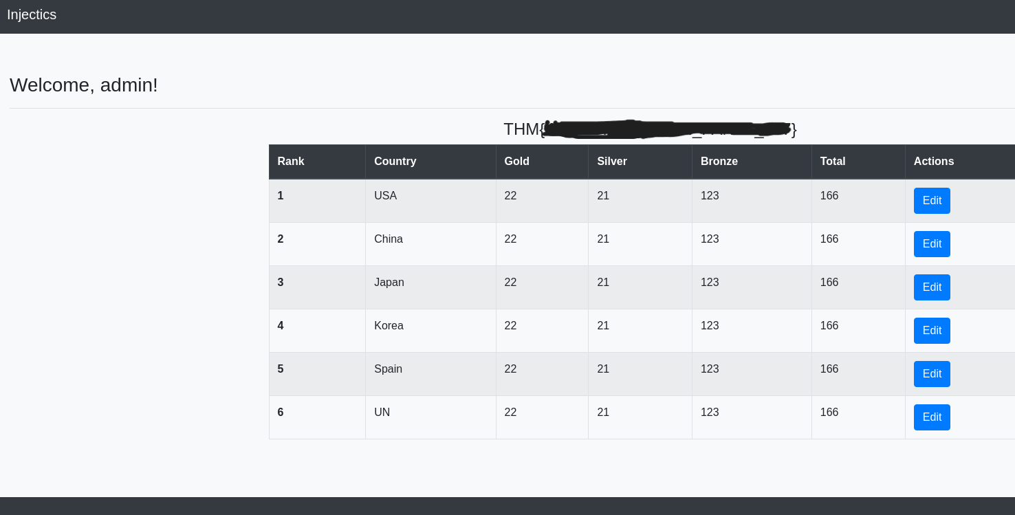
Task: Click the Spain country cell
Action: tap(388, 369)
